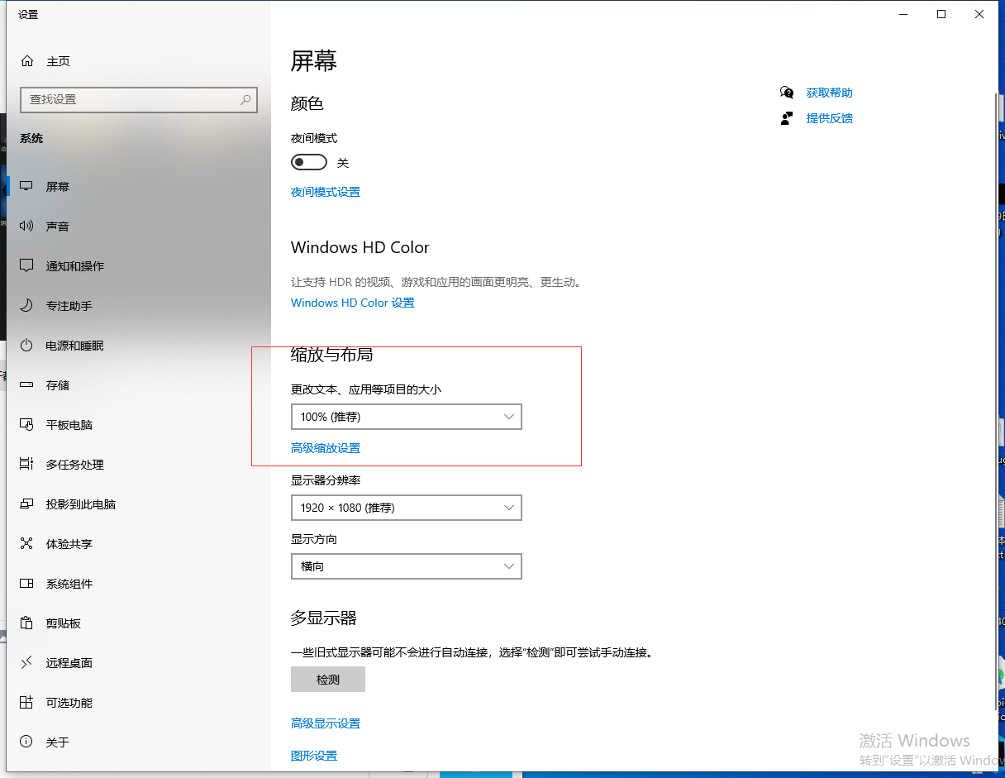Viewport: 1005px width, 778px height.
Task: Click the search magnifier icon
Action: tap(245, 99)
